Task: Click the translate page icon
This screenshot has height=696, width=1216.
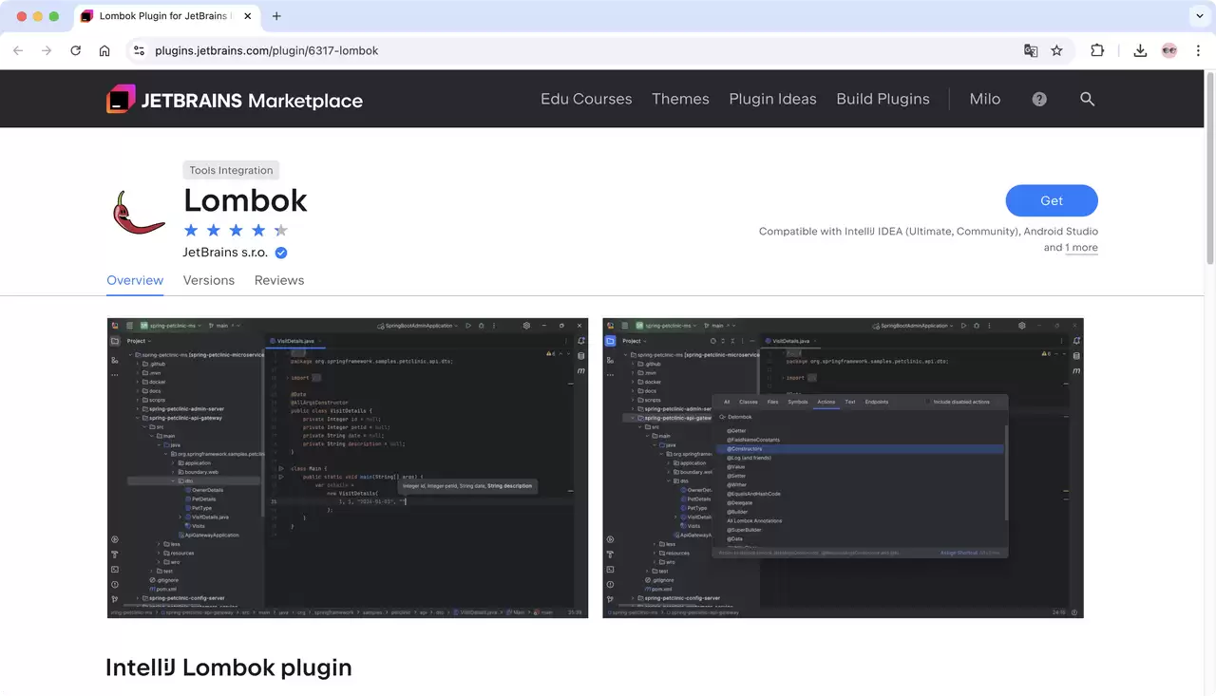Action: pos(1031,50)
